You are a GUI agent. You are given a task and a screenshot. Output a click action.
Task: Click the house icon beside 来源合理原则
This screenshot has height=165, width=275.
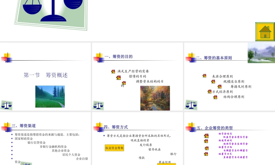click(x=205, y=76)
